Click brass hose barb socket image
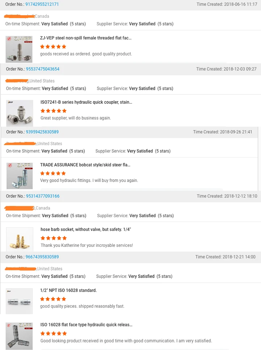The height and width of the screenshot is (350, 261). [x=20, y=239]
